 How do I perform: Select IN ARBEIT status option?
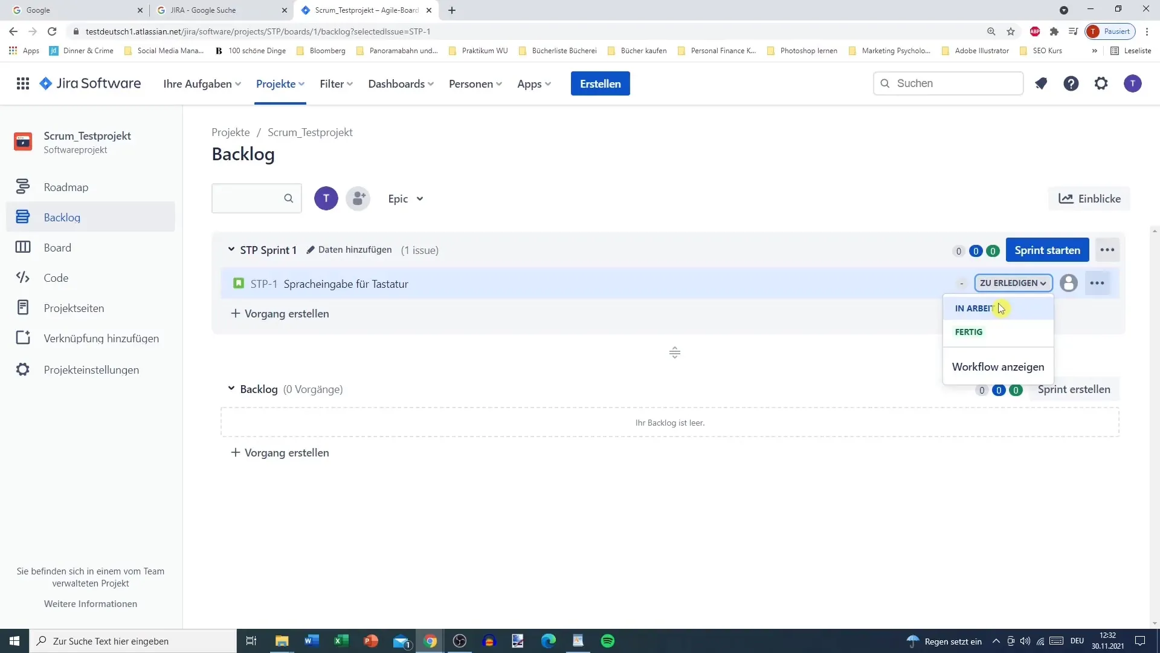click(998, 308)
